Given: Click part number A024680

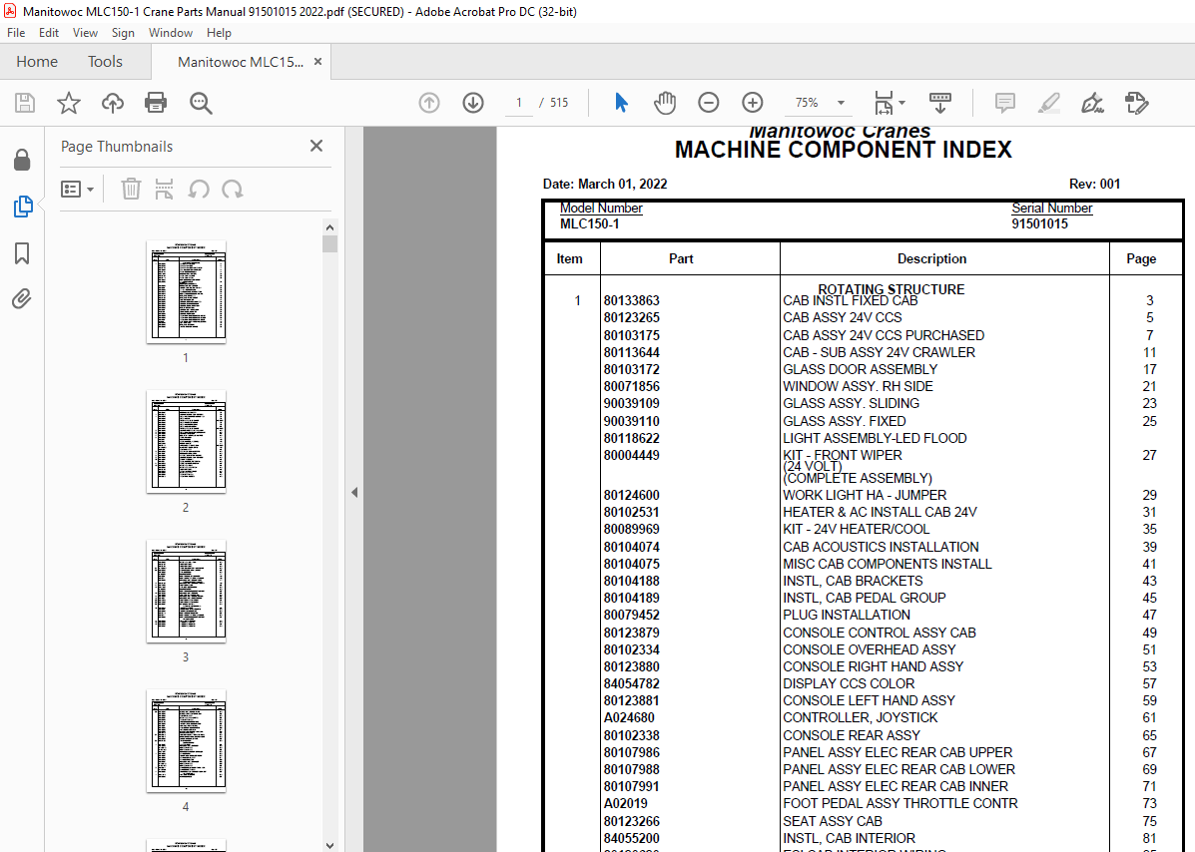Looking at the screenshot, I should tap(629, 717).
